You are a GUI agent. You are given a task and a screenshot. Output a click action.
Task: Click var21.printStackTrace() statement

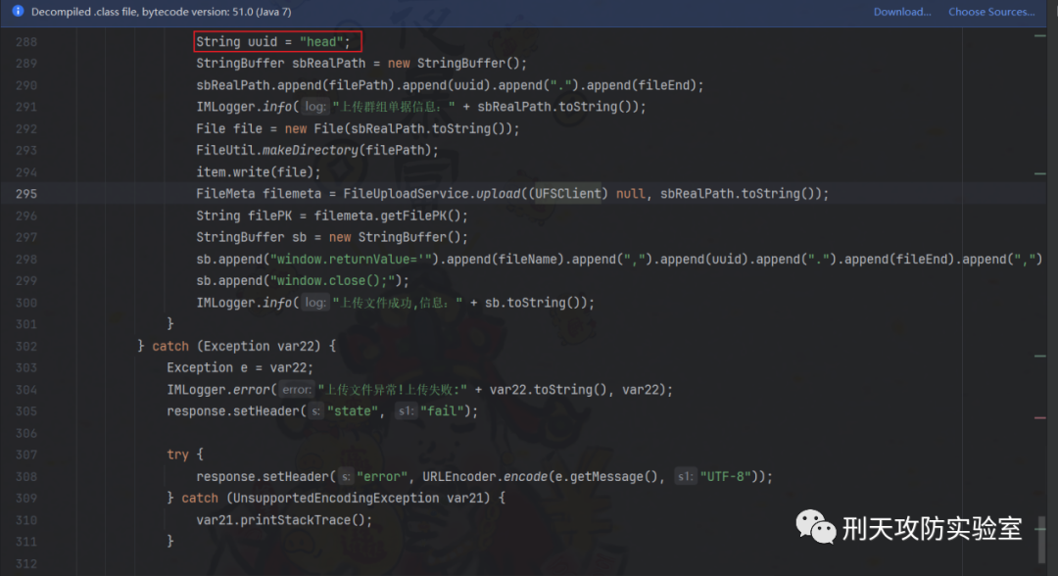(284, 520)
